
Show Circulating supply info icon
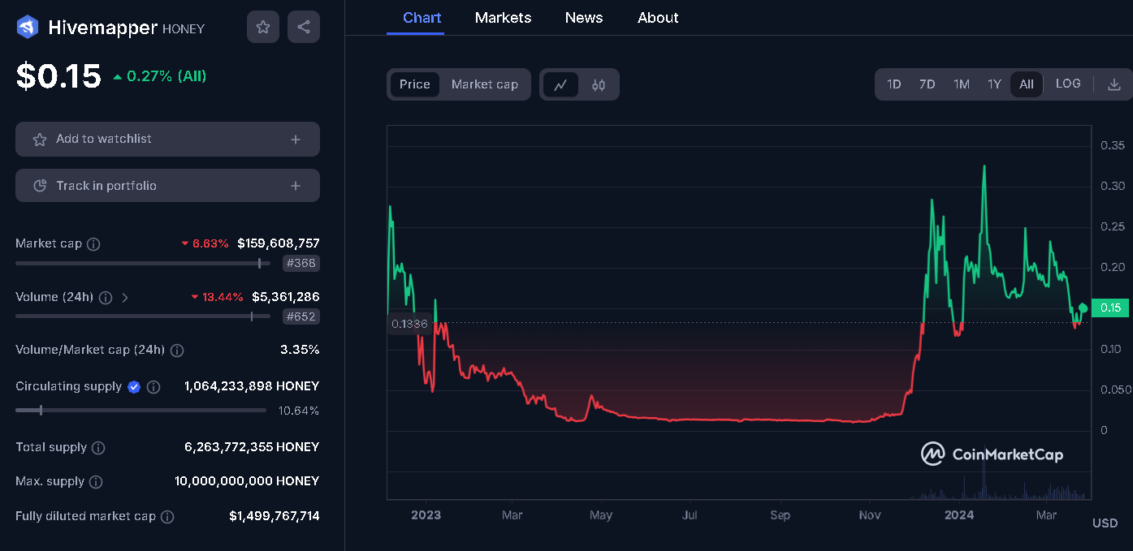[154, 387]
